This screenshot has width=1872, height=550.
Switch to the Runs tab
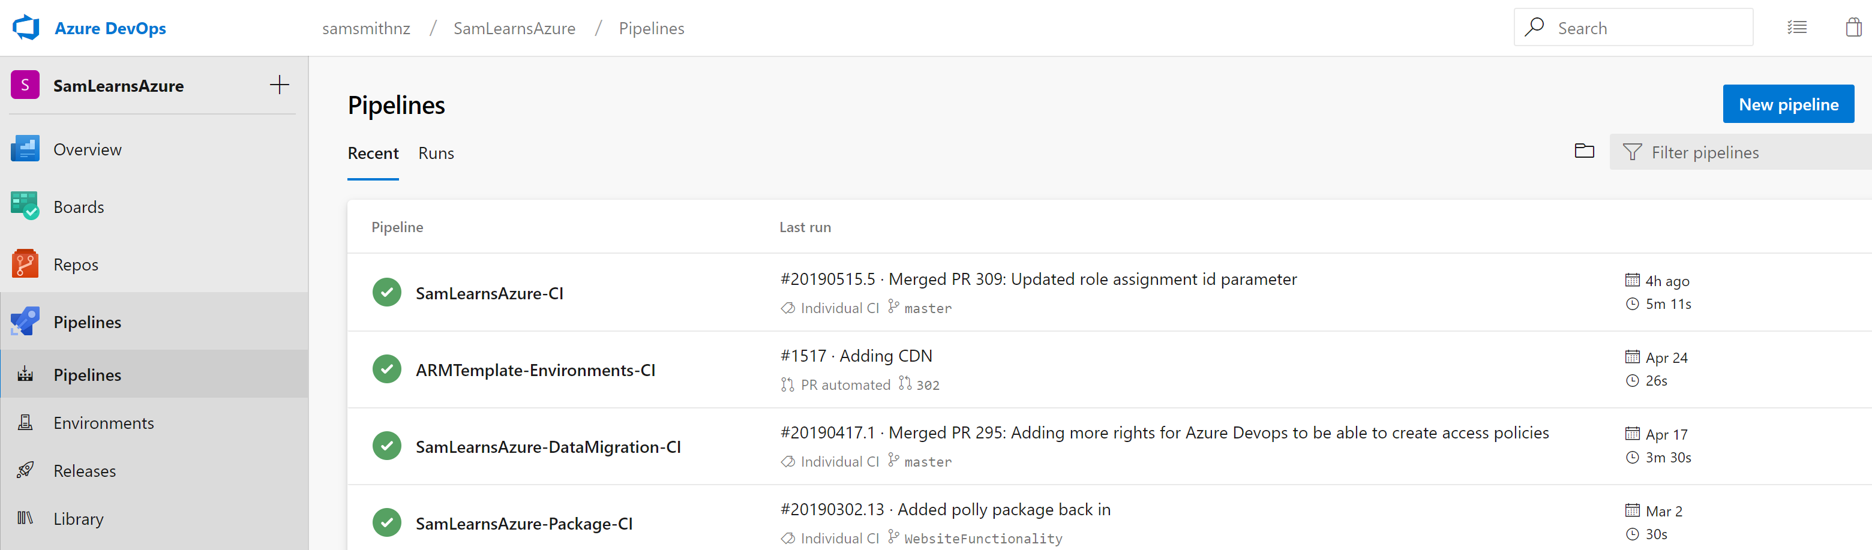pyautogui.click(x=436, y=154)
